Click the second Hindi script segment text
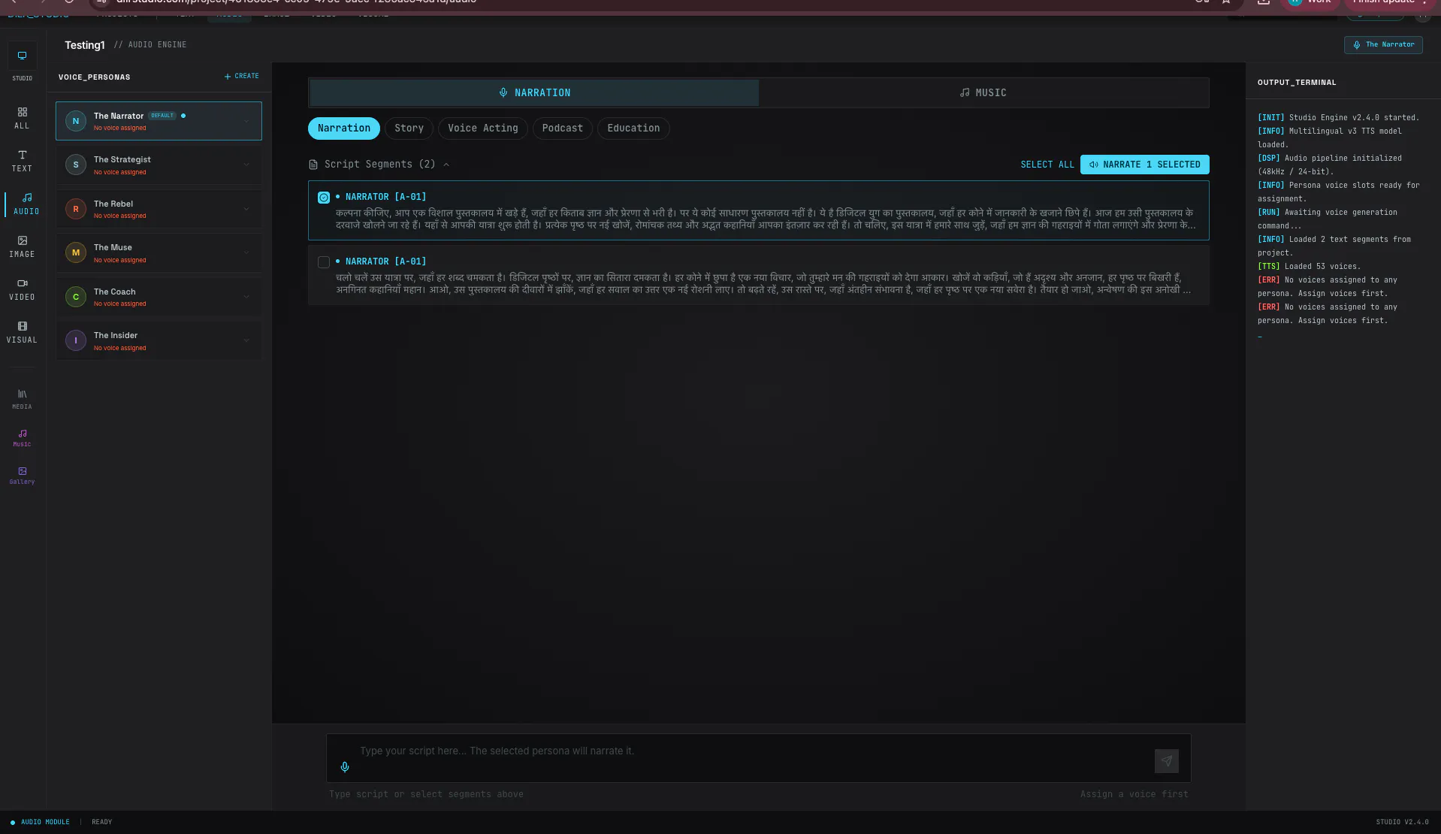The height and width of the screenshot is (834, 1441). [x=763, y=283]
